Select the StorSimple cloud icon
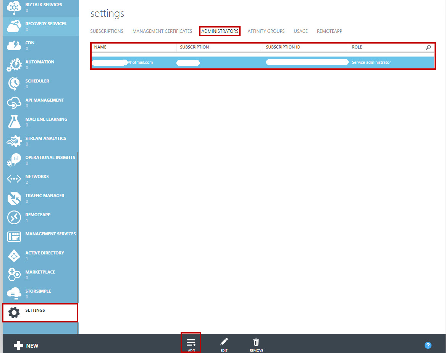Viewport: 446px width, 353px height. 14,293
